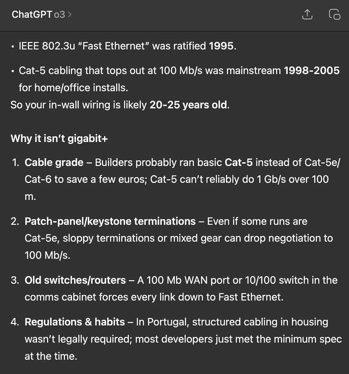The image size is (349, 374).
Task: Click the share conversation icon
Action: [307, 15]
